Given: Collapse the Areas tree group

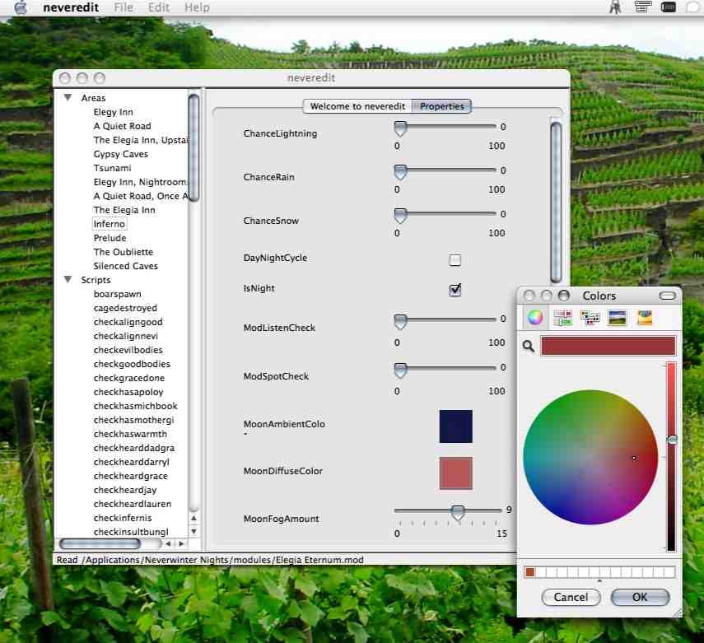Looking at the screenshot, I should 68,98.
